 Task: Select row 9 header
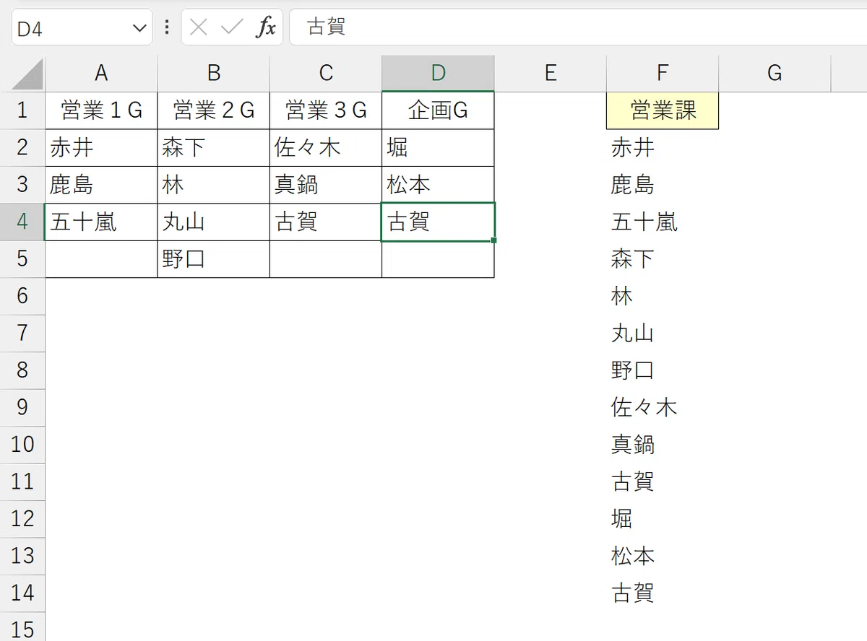click(x=22, y=408)
